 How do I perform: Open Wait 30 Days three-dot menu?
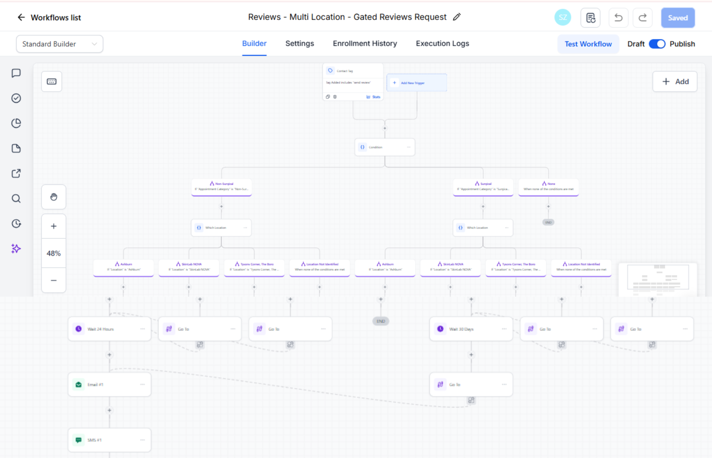pos(504,329)
